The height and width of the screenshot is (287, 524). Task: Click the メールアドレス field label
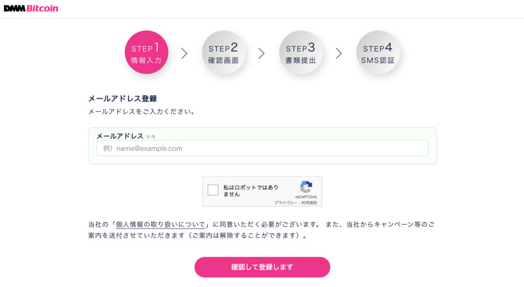click(x=120, y=136)
